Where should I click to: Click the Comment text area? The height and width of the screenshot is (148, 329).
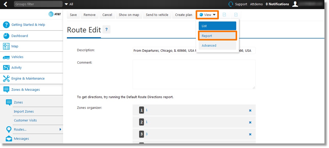tap(194, 74)
